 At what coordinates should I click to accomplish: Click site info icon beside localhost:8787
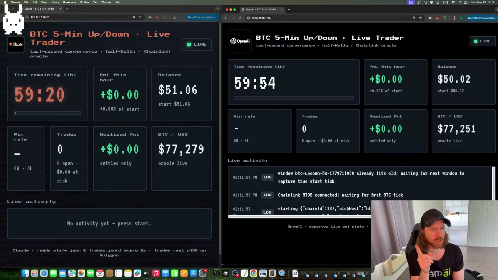[x=248, y=18]
